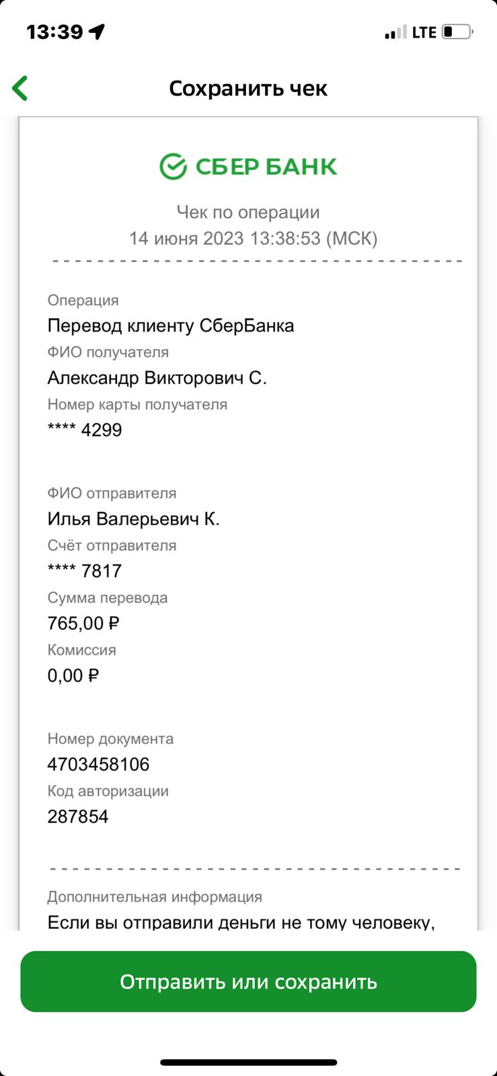Tap 'Перевод клиенту СберБанка' operation text
Image resolution: width=497 pixels, height=1076 pixels.
(x=171, y=325)
